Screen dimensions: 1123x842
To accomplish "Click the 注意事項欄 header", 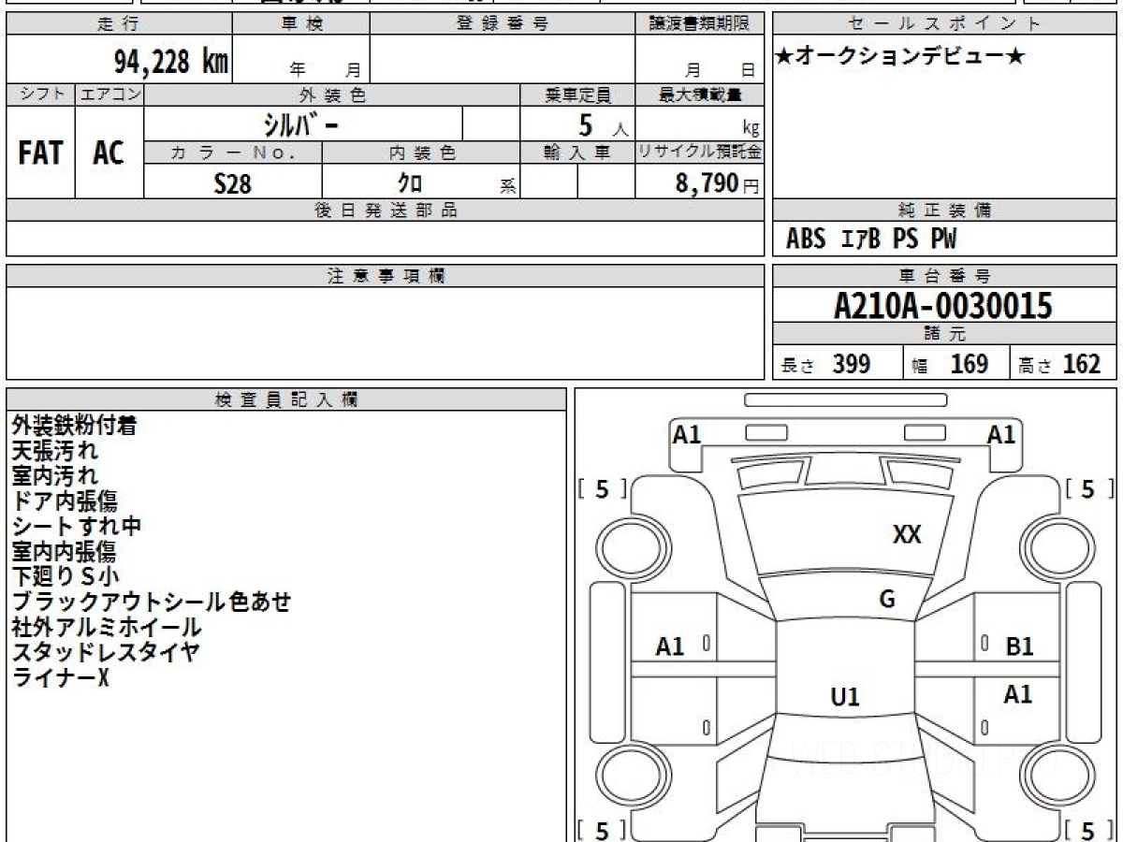I will (385, 276).
